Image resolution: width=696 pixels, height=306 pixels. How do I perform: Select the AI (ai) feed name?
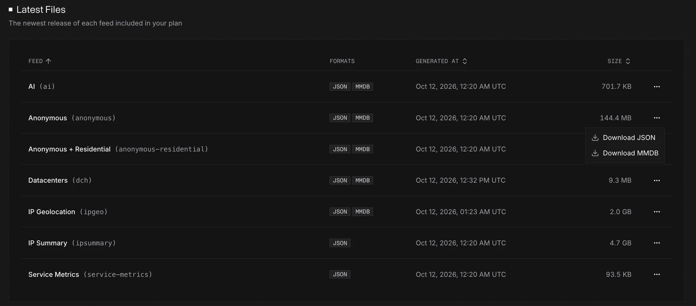(x=42, y=87)
